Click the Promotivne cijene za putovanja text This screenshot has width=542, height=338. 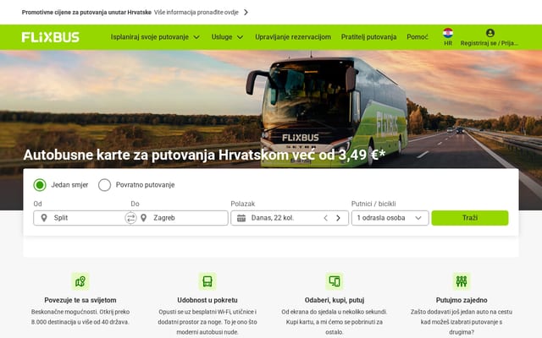pos(86,13)
